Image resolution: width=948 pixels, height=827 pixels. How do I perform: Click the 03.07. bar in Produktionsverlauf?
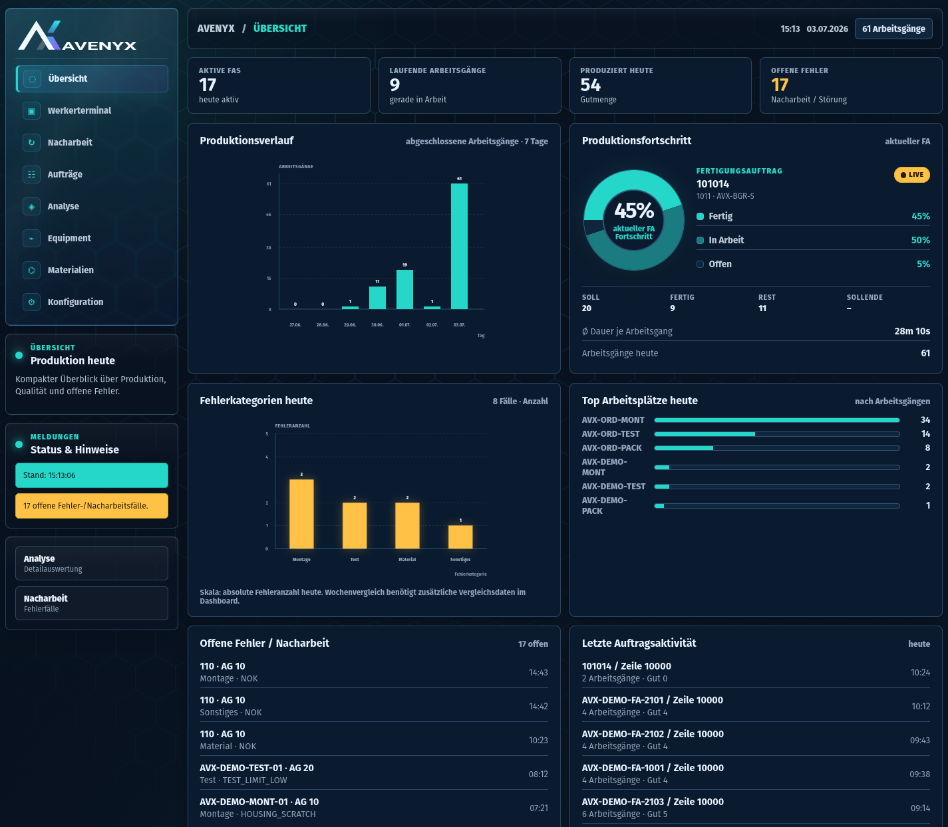pos(459,246)
